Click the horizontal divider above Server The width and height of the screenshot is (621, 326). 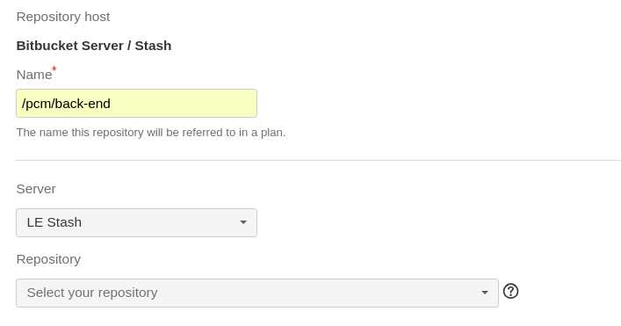tap(319, 161)
